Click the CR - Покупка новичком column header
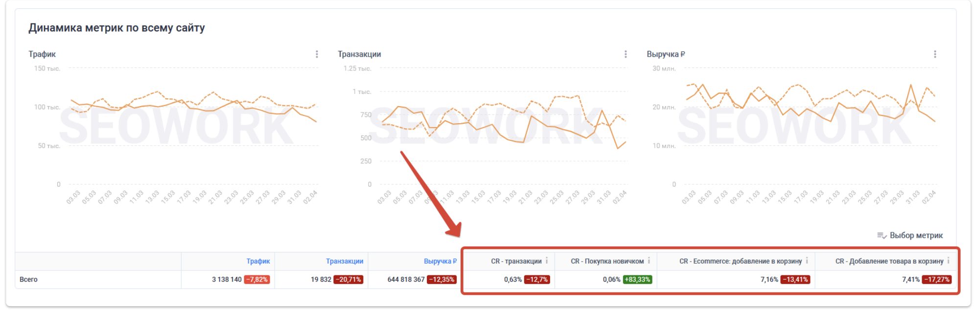 click(607, 261)
